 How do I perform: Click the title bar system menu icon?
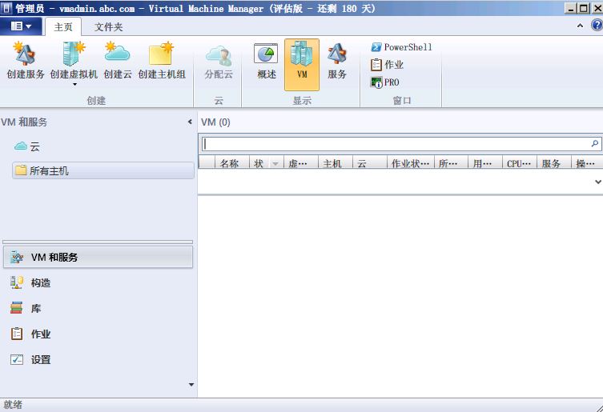click(6, 8)
